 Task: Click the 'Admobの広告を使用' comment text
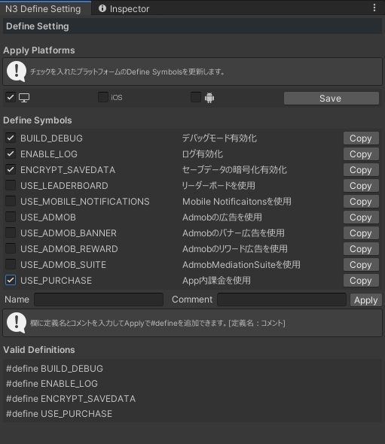222,217
